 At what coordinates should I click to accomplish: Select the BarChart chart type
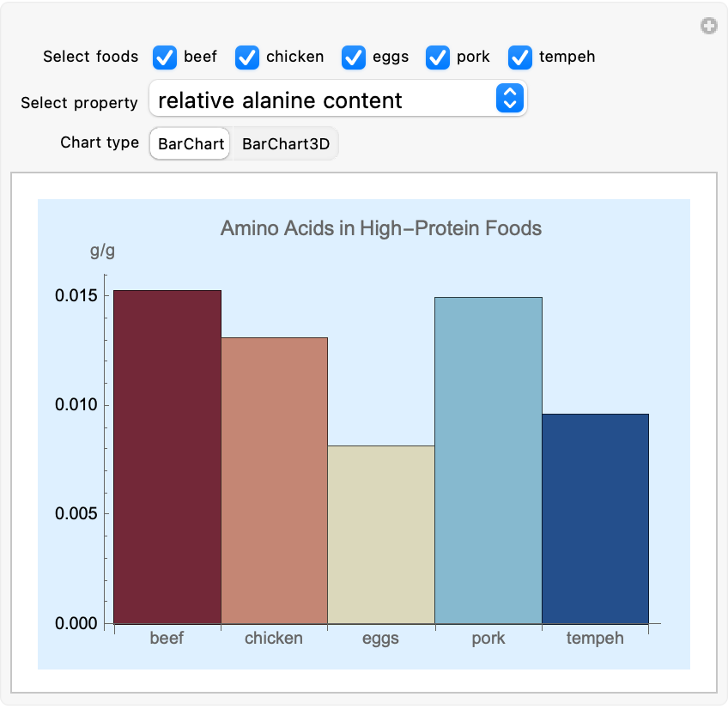[191, 143]
